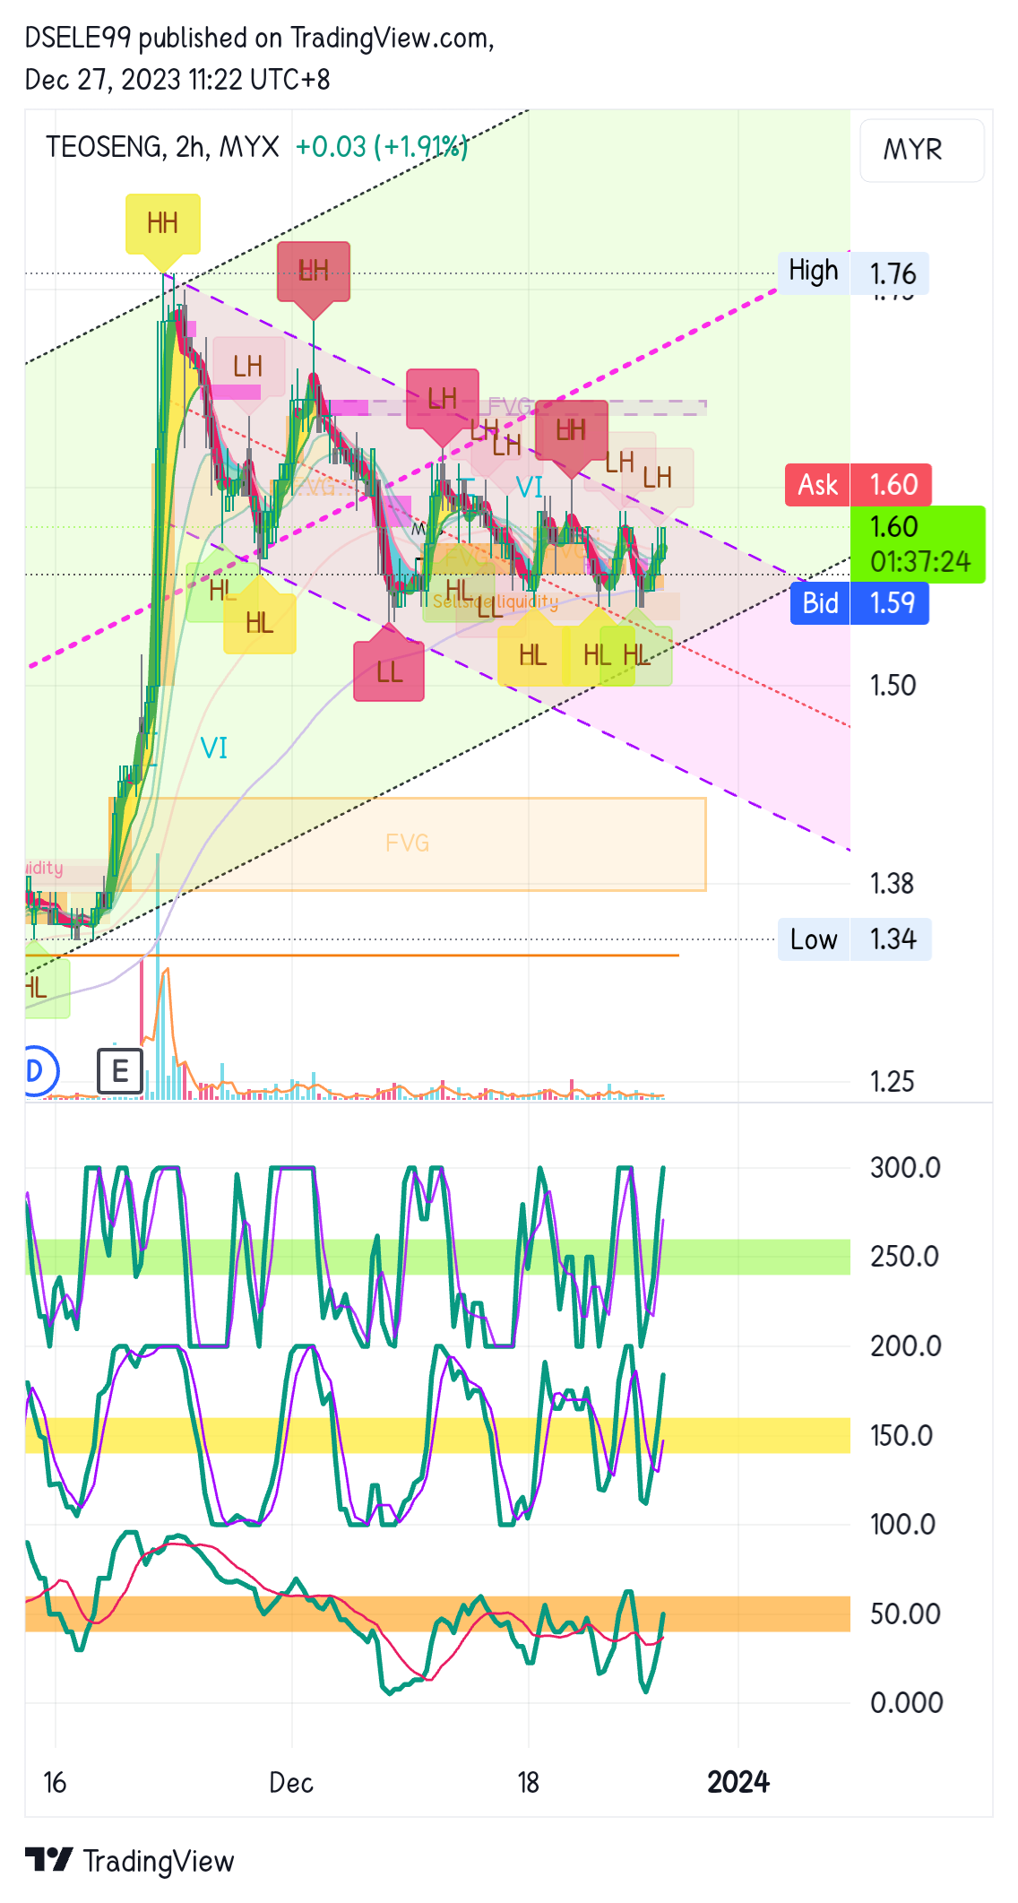1018x1903 pixels.
Task: Click the 1.38 price scale label
Action: pyautogui.click(x=892, y=884)
